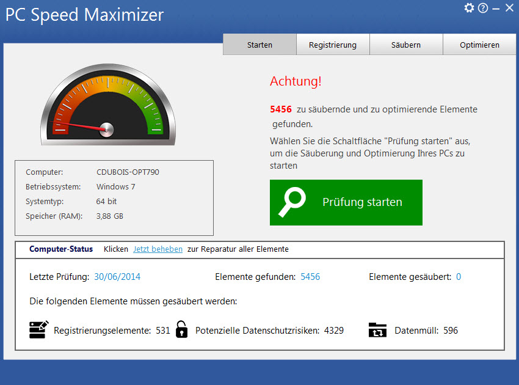Click the Jetzt beheben link
519x385 pixels.
pyautogui.click(x=158, y=249)
